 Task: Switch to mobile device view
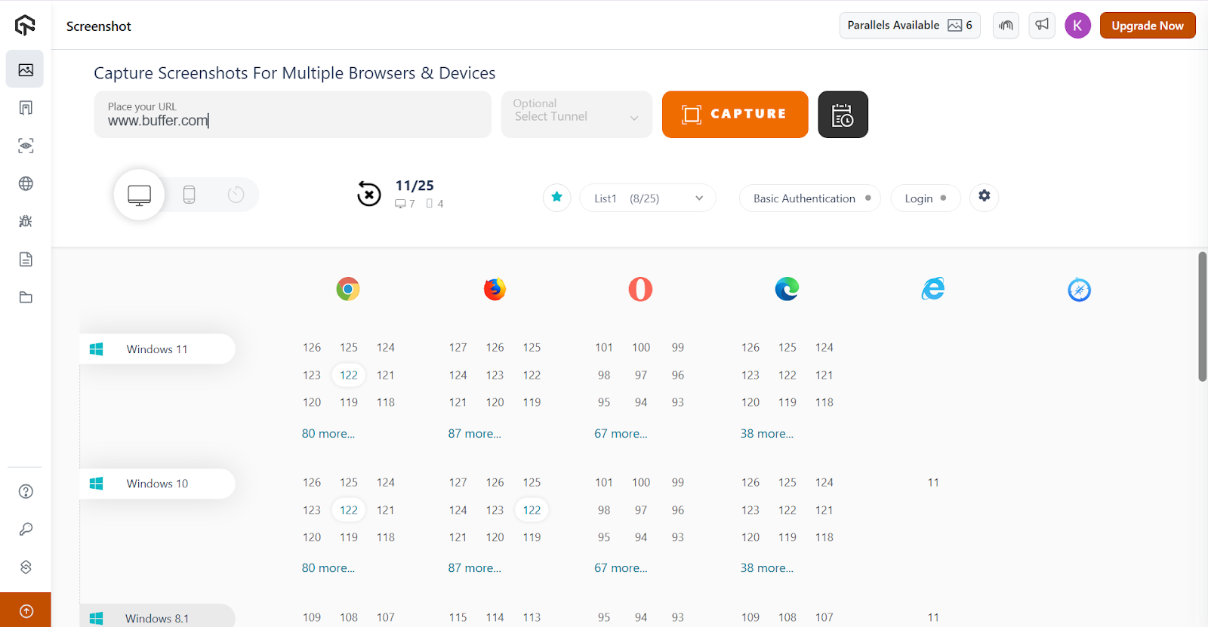pos(189,195)
